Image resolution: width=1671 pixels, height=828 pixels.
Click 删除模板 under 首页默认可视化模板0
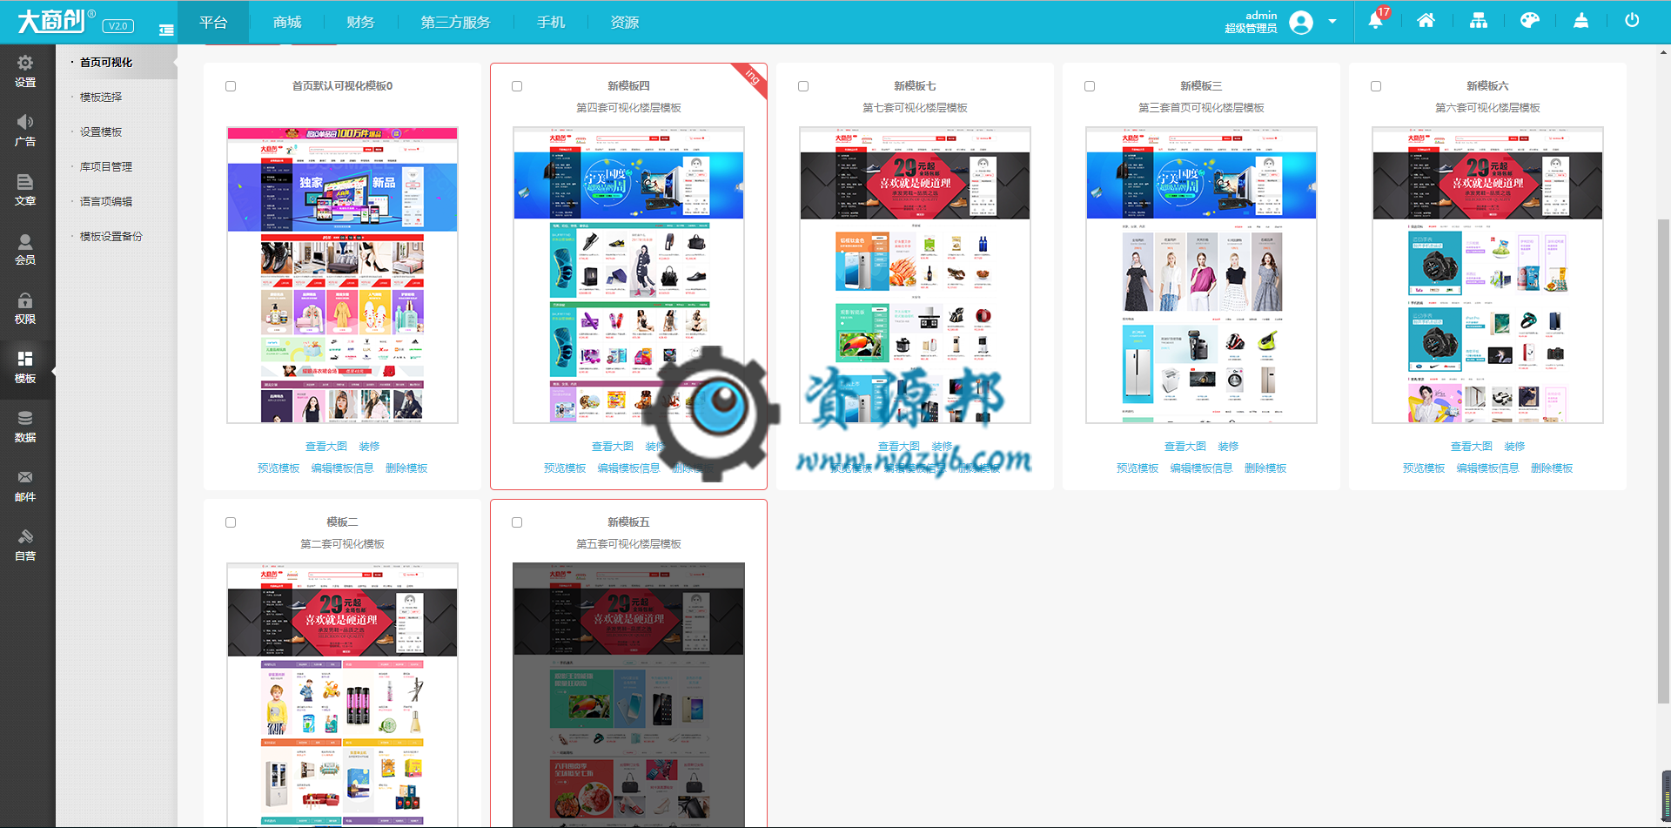pos(406,468)
